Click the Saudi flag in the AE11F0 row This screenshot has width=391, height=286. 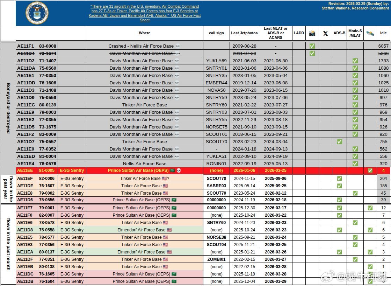pyautogui.click(x=174, y=215)
